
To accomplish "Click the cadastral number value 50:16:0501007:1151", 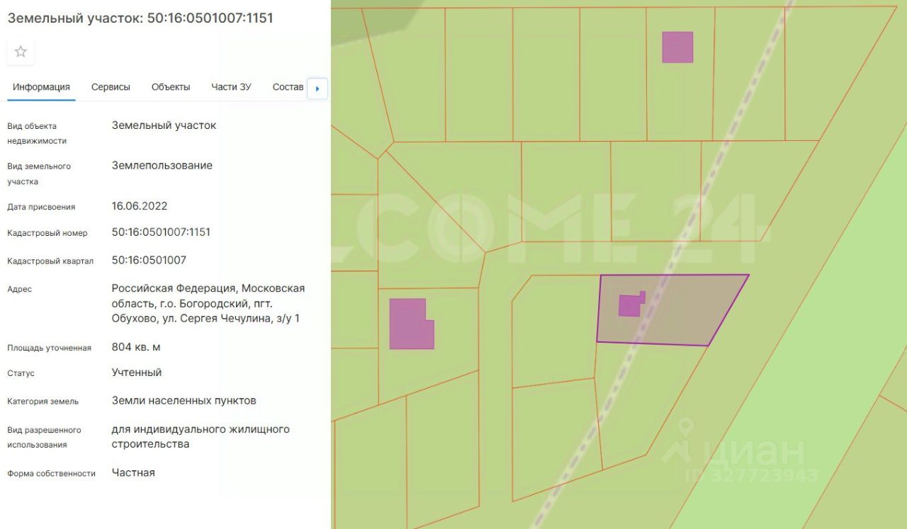I will click(x=161, y=232).
